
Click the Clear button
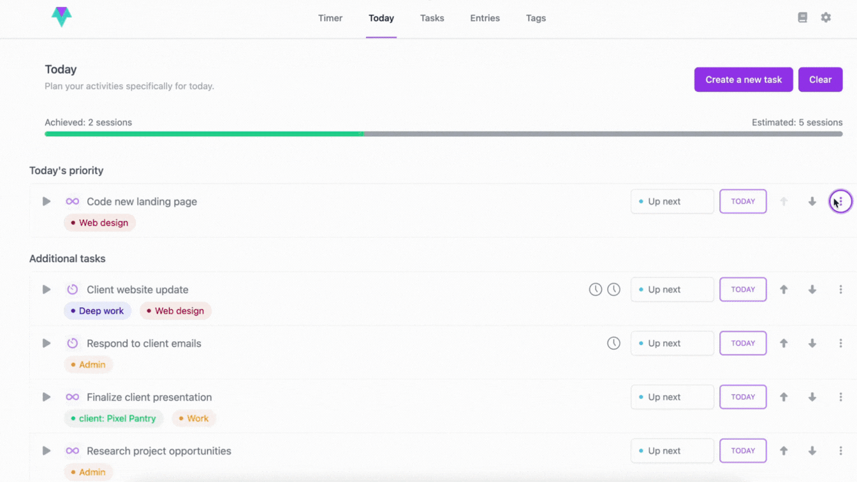pos(820,80)
